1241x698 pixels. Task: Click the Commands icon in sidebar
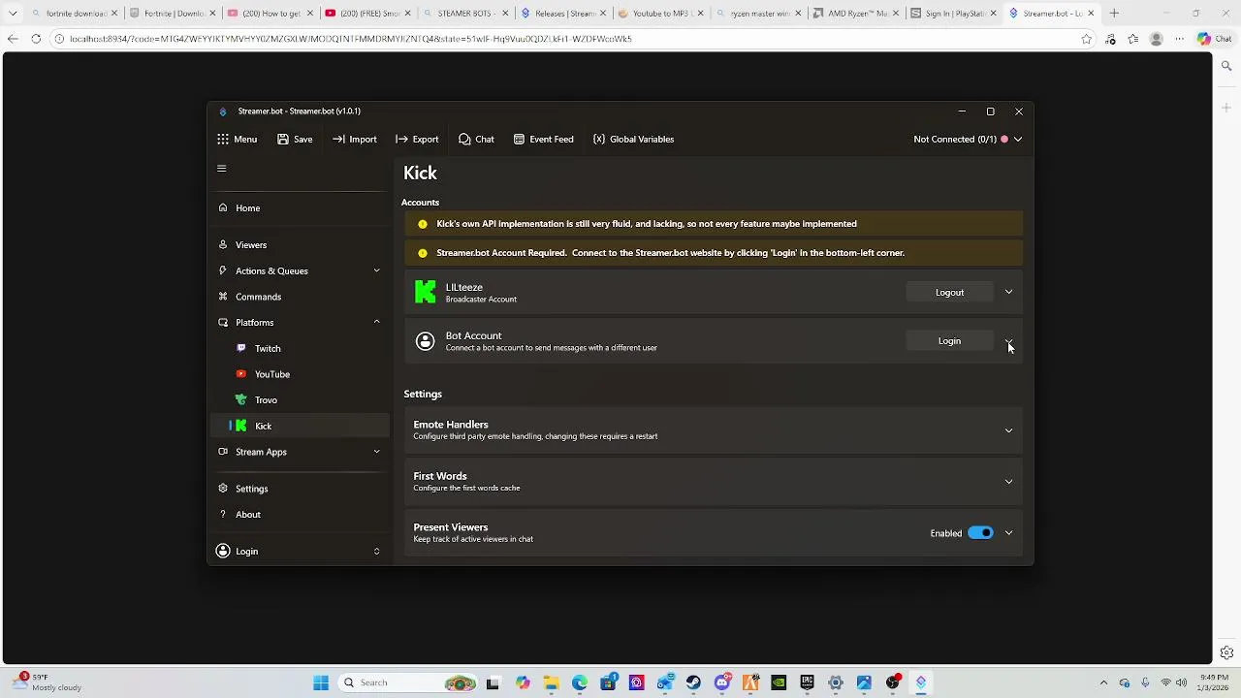click(x=223, y=297)
